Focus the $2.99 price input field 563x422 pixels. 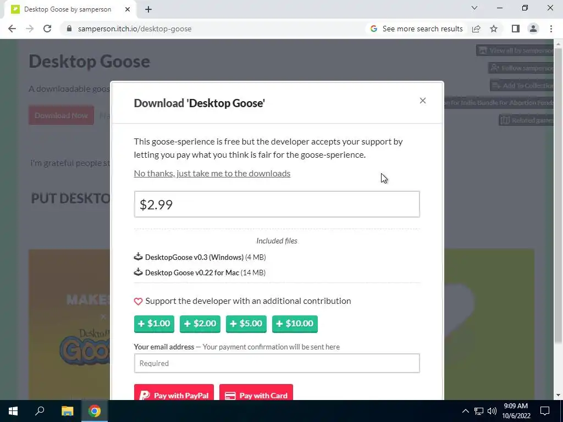pyautogui.click(x=277, y=204)
